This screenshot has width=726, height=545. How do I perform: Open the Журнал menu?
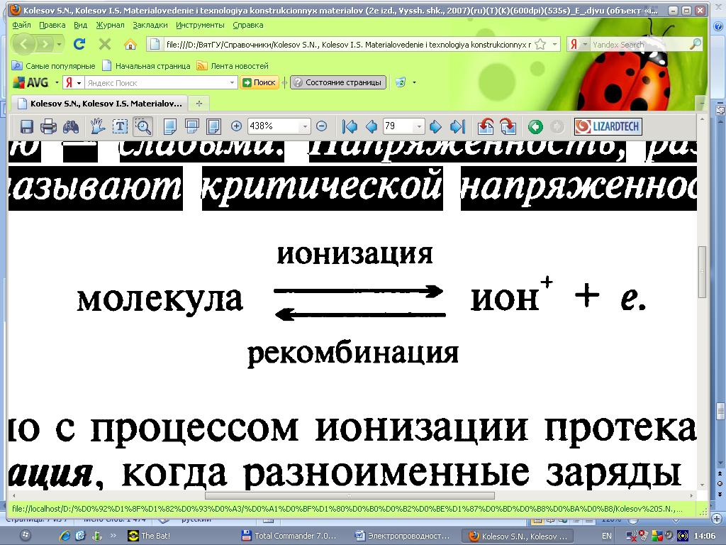coord(110,25)
